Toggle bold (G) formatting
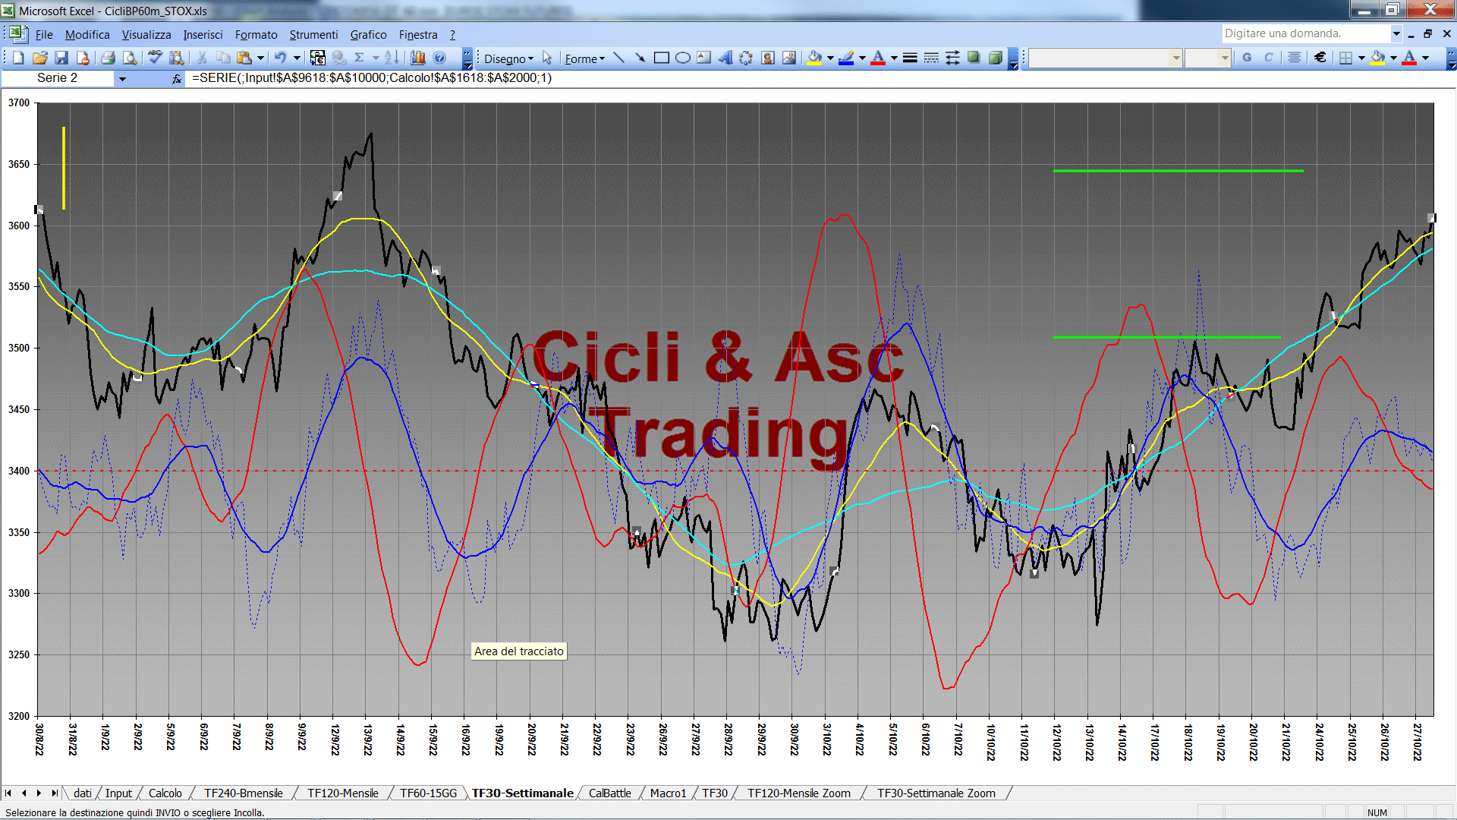 click(x=1247, y=58)
